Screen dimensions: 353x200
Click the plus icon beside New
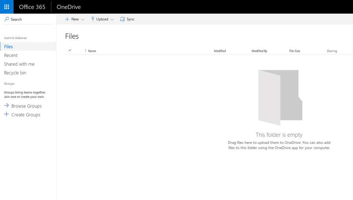click(x=67, y=19)
